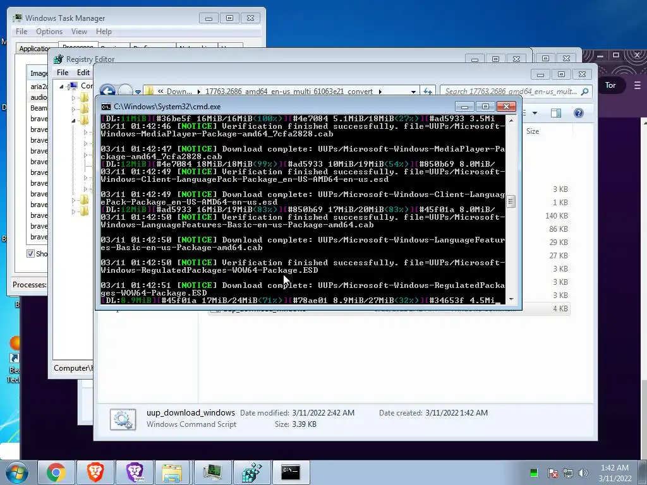Expand the arrow after the convert breadcrumb
This screenshot has width=647, height=485.
[380, 92]
